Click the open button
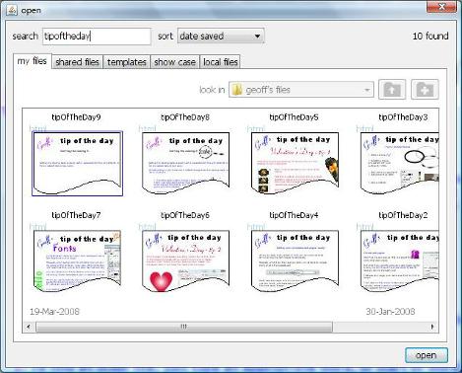The height and width of the screenshot is (373, 462). point(427,355)
